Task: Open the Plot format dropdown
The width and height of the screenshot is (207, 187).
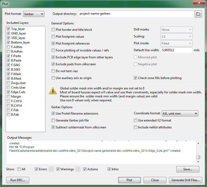Action: pyautogui.click(x=34, y=14)
